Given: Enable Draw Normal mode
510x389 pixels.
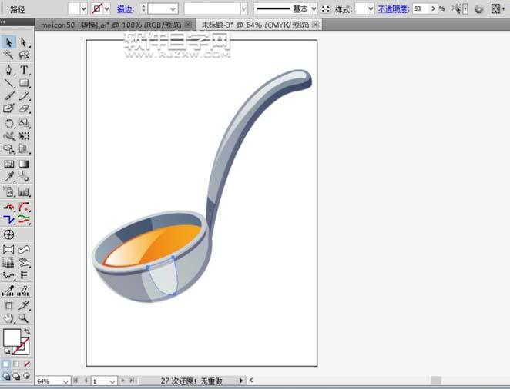Looking at the screenshot, I should point(6,376).
